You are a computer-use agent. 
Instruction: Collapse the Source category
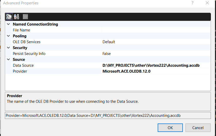[x=8, y=60]
